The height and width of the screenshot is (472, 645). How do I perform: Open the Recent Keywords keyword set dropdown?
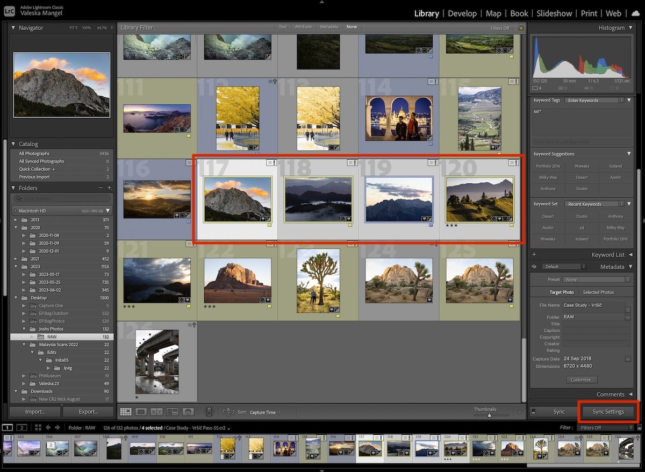coord(596,204)
